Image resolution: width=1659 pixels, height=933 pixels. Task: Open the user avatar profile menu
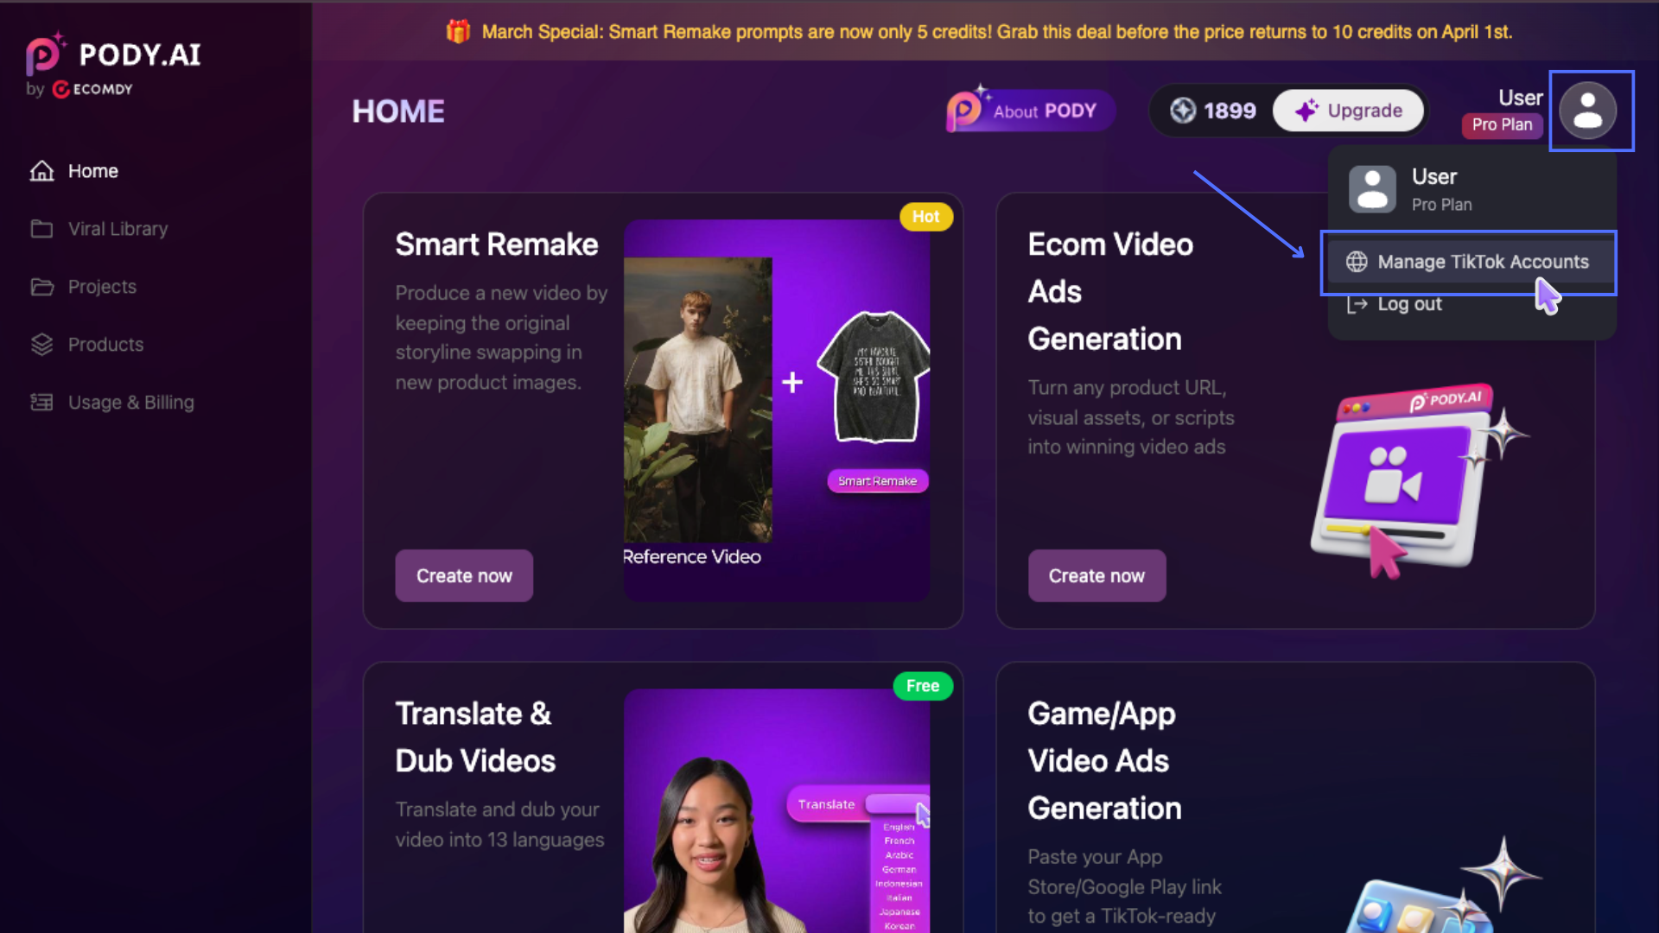point(1588,111)
